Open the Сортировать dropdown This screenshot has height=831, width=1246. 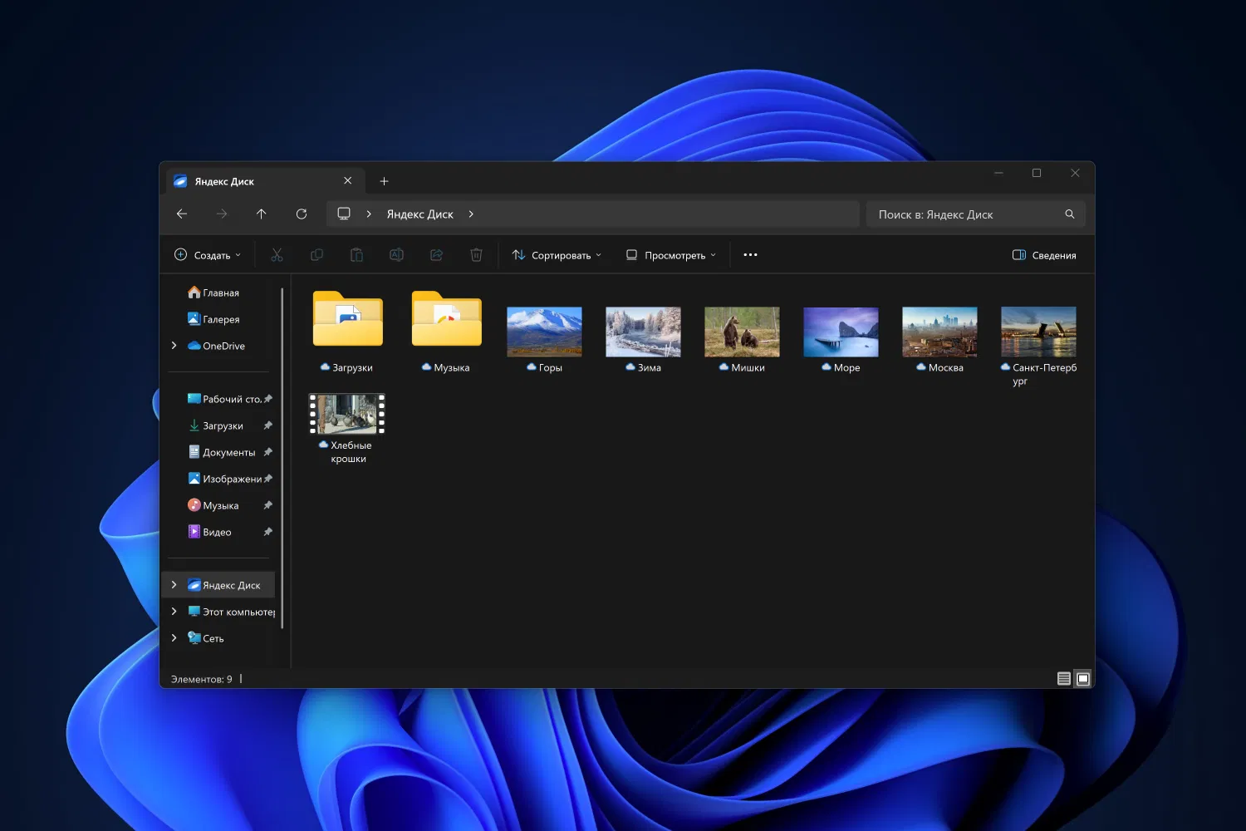(x=557, y=255)
